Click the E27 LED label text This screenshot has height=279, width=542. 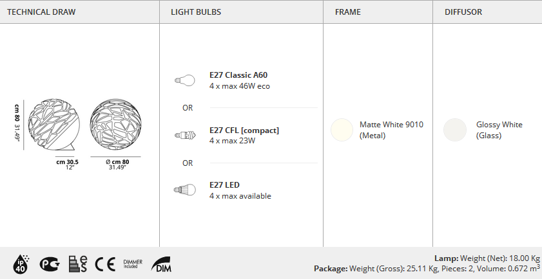click(224, 185)
